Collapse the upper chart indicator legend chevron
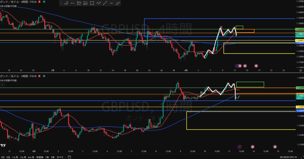The image size is (304, 159). click(2, 10)
